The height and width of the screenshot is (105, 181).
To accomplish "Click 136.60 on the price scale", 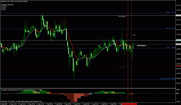I will pos(178,78).
